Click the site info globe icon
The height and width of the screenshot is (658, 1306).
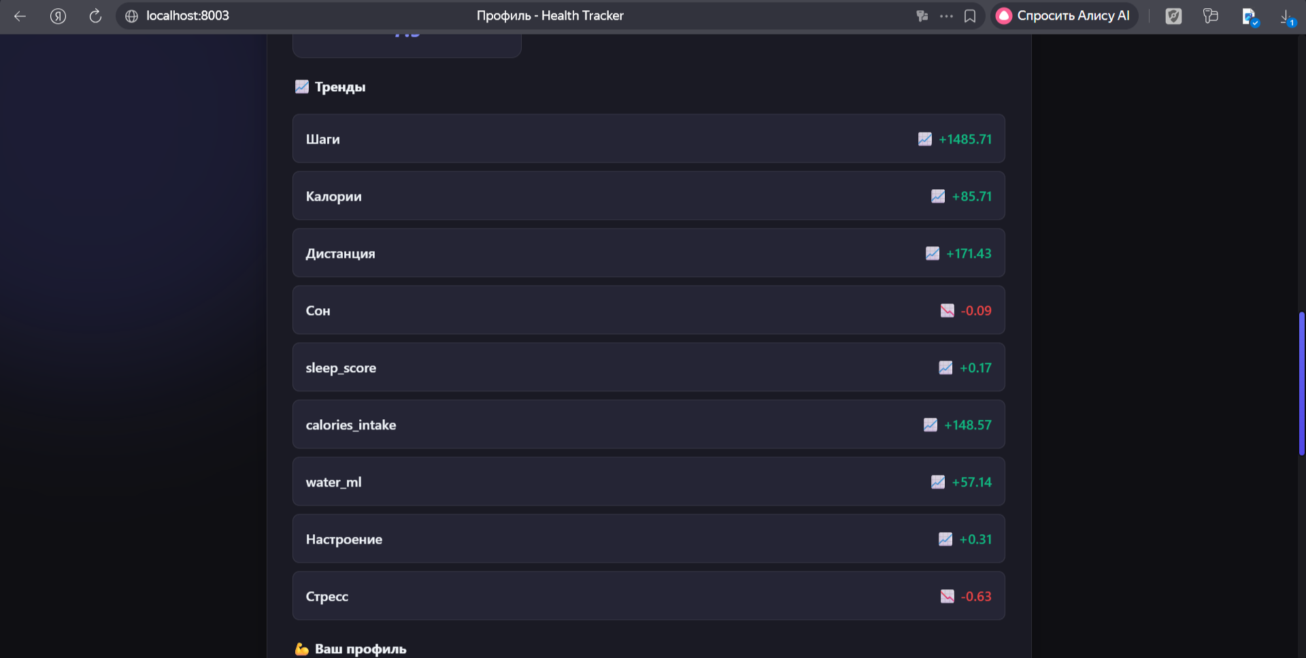132,16
